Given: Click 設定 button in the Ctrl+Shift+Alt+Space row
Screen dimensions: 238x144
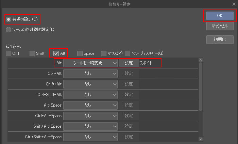Looking at the screenshot, I should 129,137.
